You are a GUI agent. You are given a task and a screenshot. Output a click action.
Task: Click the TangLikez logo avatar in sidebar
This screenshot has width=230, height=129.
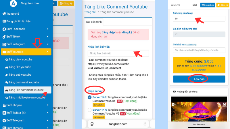tap(13, 3)
